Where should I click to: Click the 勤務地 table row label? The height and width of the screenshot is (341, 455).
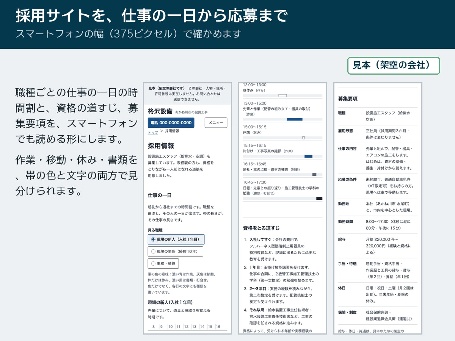point(344,203)
